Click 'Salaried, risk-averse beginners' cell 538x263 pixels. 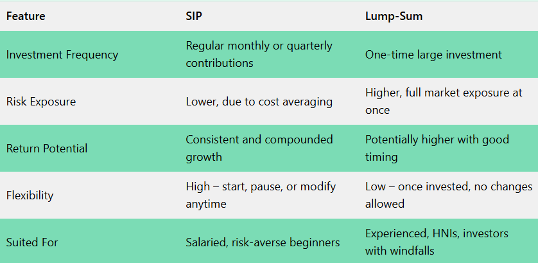tap(263, 242)
